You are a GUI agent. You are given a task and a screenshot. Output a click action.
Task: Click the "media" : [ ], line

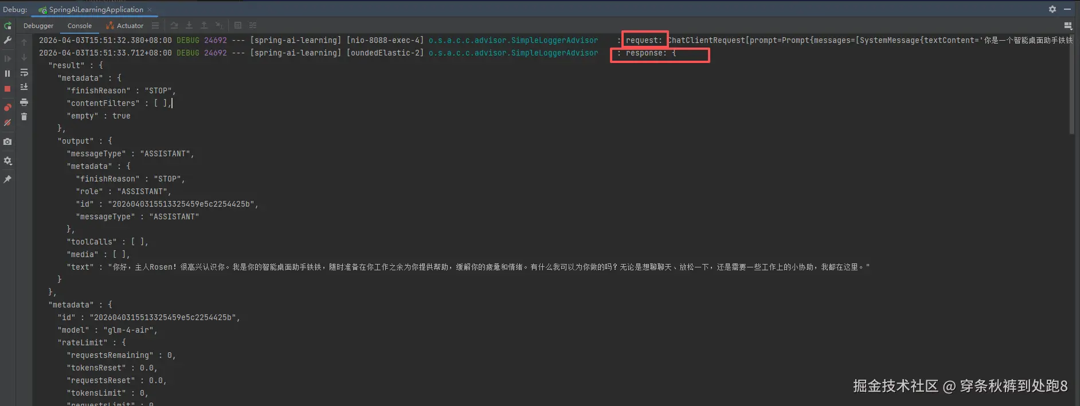(99, 254)
